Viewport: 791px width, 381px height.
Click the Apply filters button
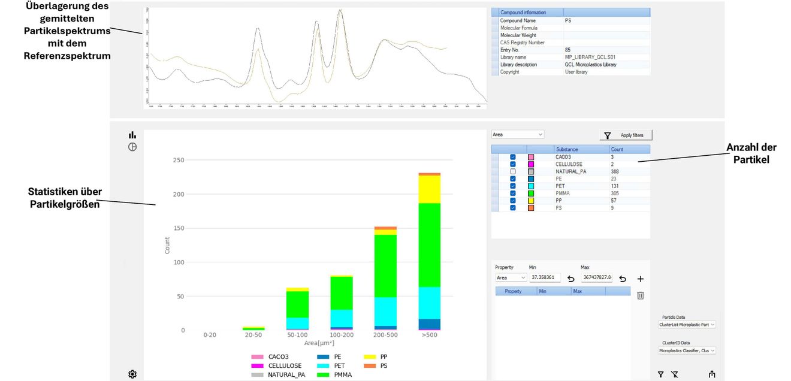626,135
